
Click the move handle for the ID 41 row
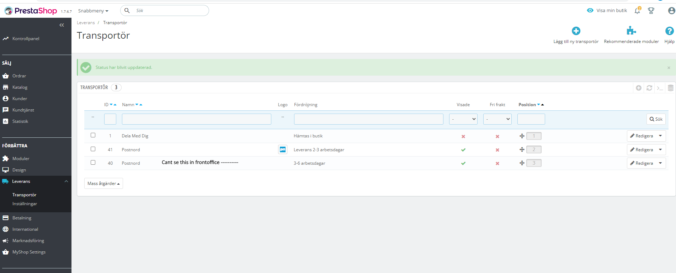(x=522, y=149)
